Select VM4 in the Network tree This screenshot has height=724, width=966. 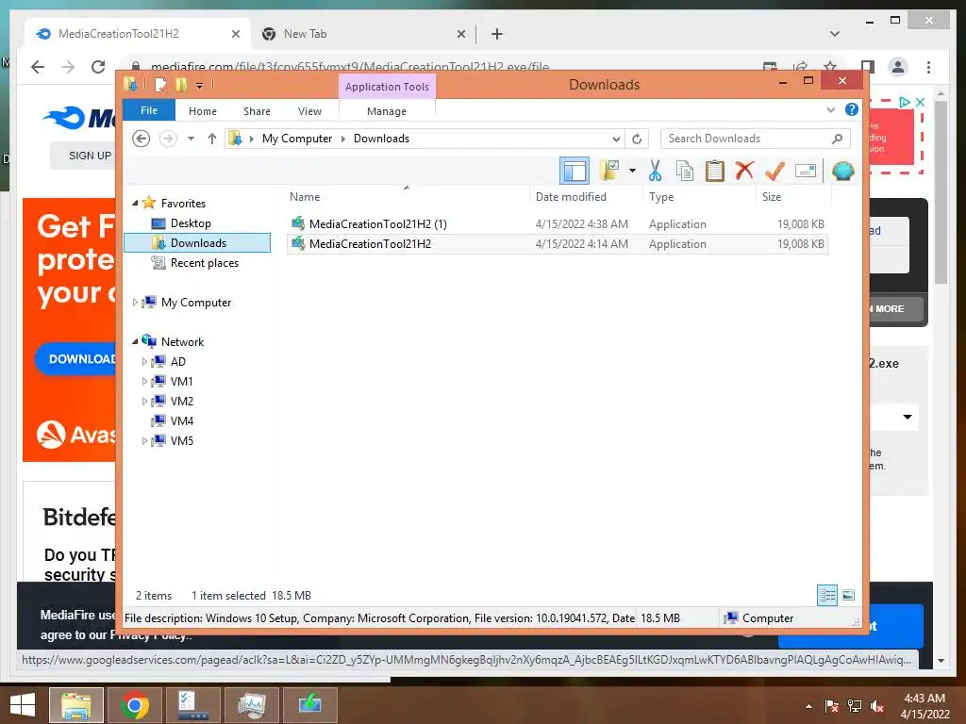pos(181,421)
